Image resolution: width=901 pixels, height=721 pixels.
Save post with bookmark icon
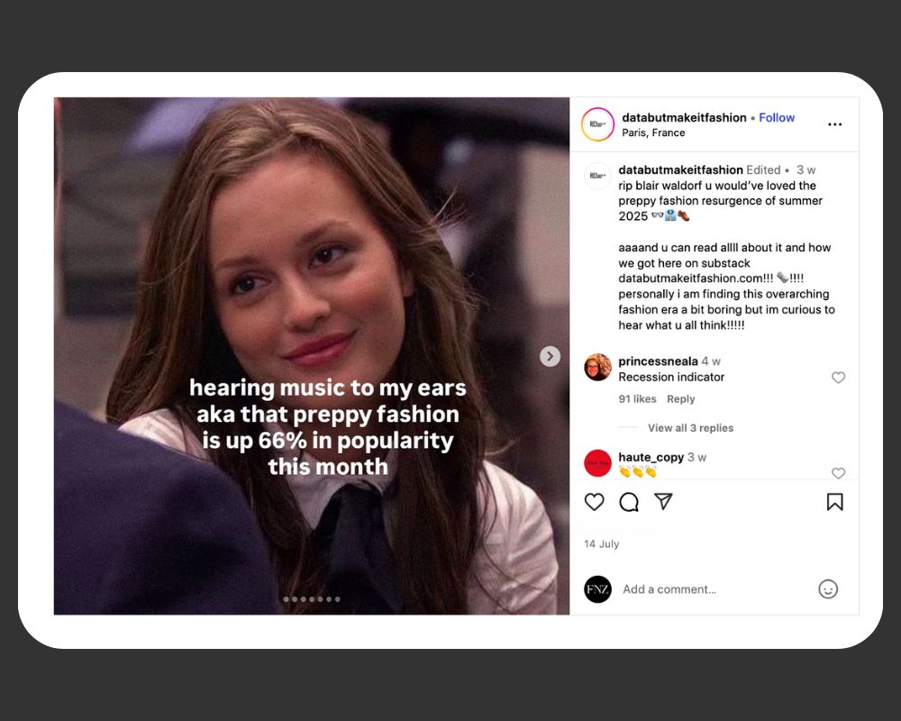pyautogui.click(x=835, y=502)
